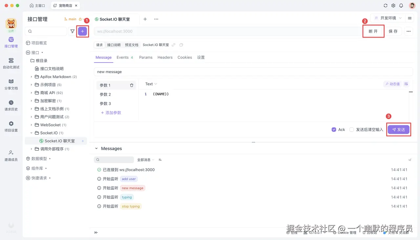The height and width of the screenshot is (240, 420).
Task: Switch to the Cookies tab
Action: [x=185, y=57]
